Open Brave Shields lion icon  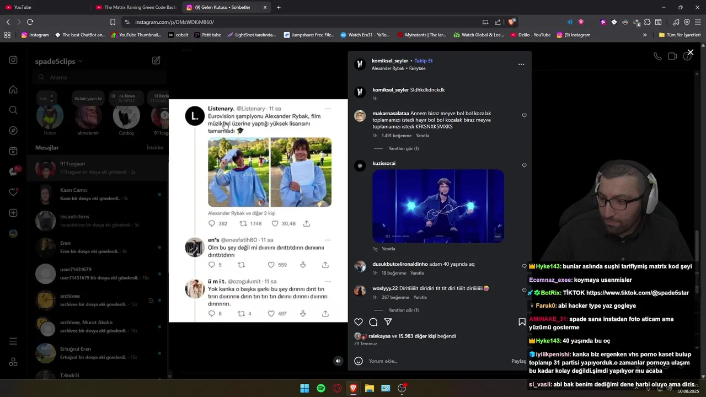(x=511, y=22)
